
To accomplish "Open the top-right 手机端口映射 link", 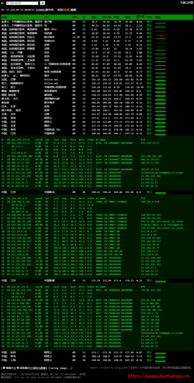I will click(187, 2).
